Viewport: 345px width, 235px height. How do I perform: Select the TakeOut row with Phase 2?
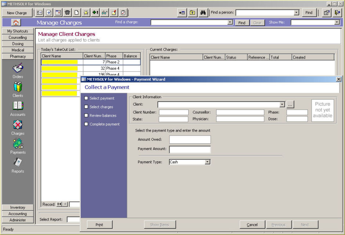tap(91, 62)
